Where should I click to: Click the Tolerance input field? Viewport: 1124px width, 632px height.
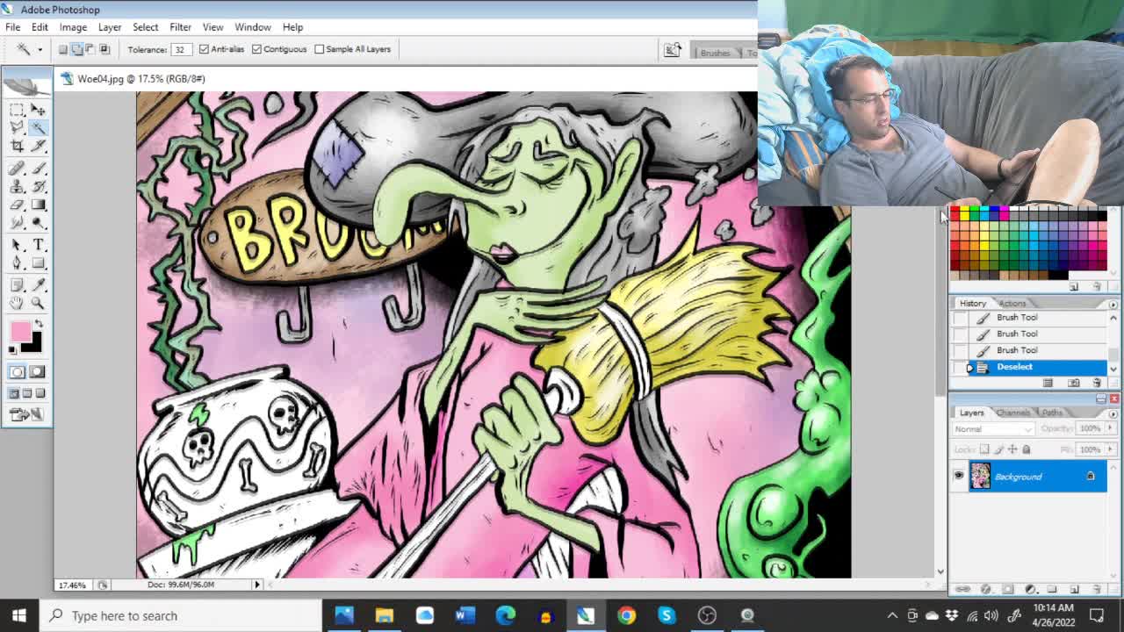coord(181,49)
